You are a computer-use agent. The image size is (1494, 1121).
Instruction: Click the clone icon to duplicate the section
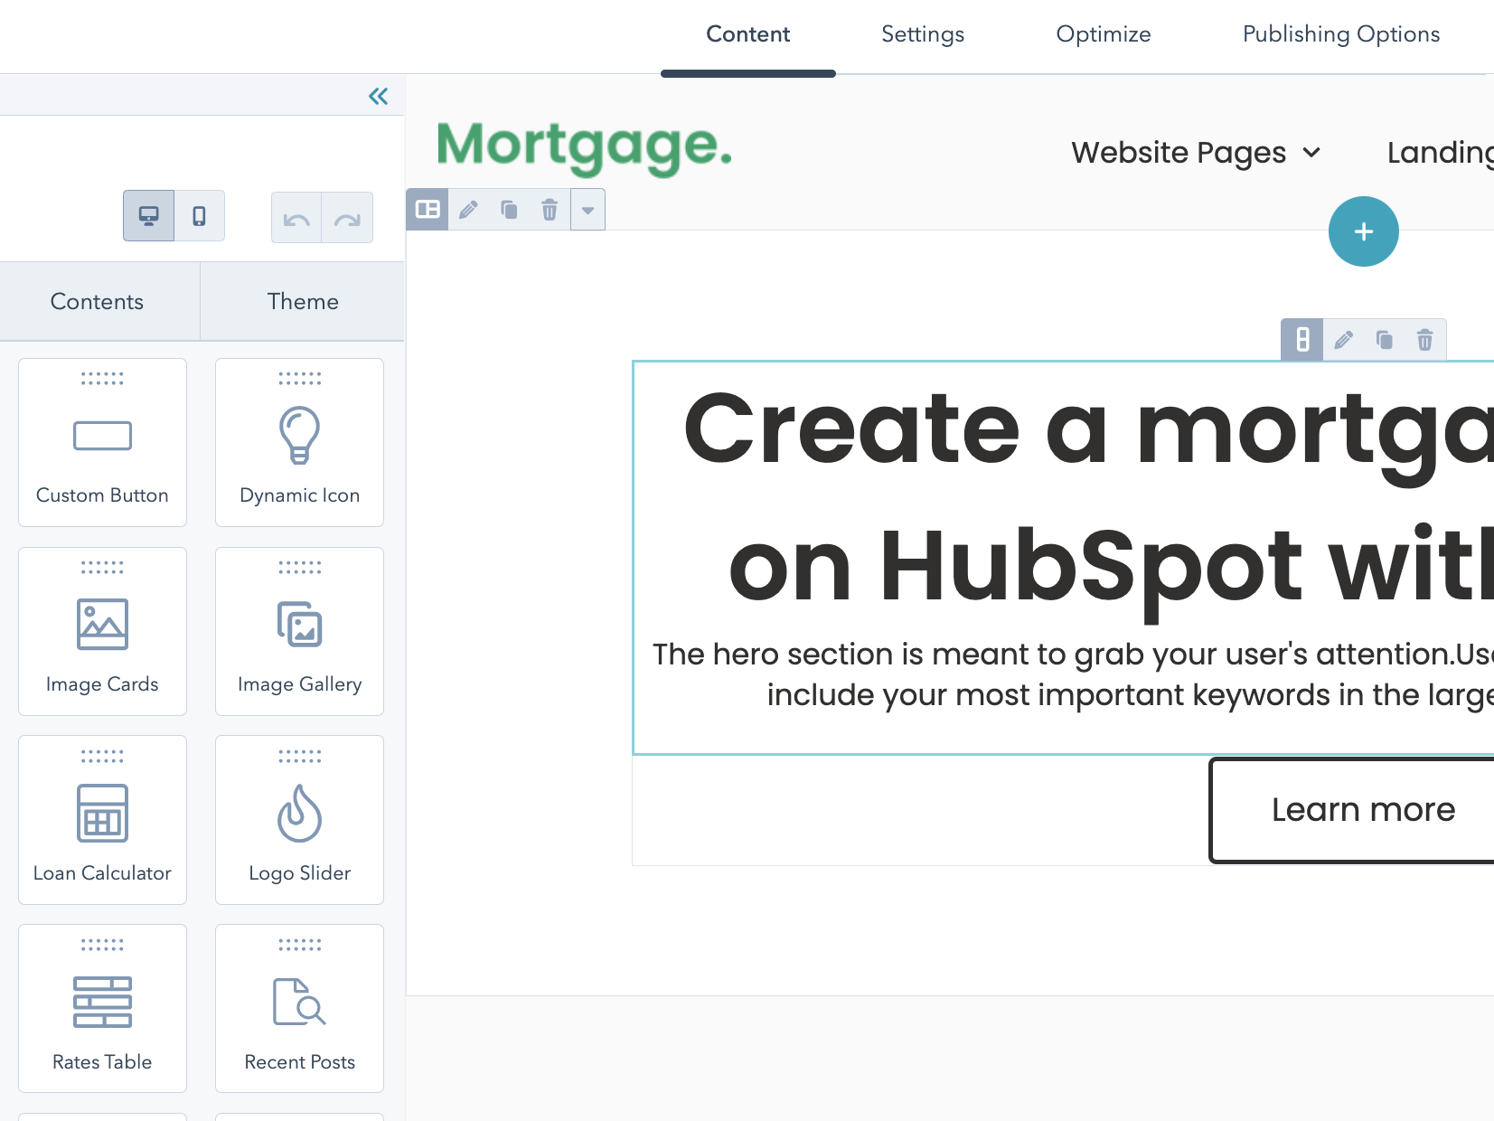(508, 209)
